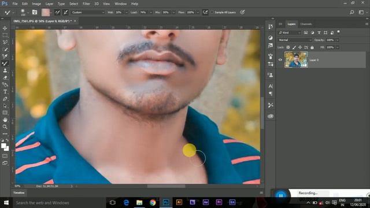Swap foreground and background colors

pyautogui.click(x=8, y=140)
